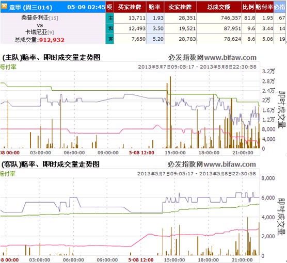
Task: Click the 卖家挂牌 column header
Action: 180,7
